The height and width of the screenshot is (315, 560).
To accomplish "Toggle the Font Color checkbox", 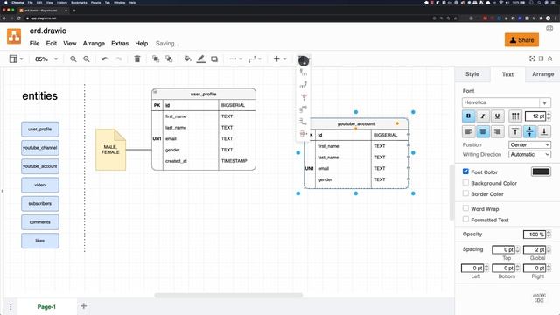I will click(465, 171).
